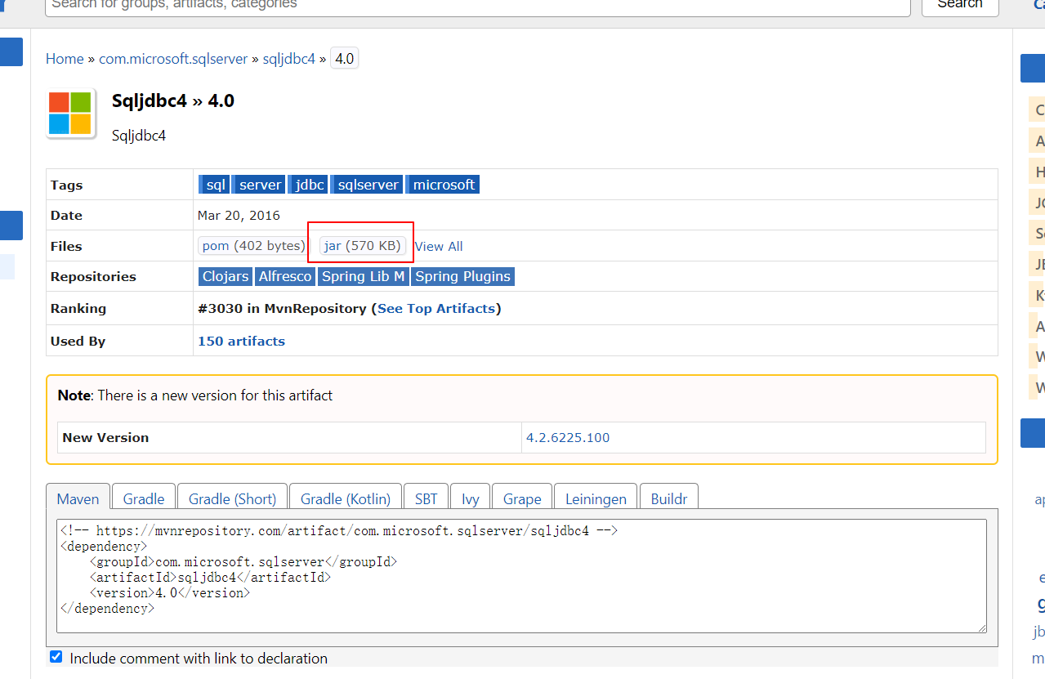Download the pom (402 bytes) file
This screenshot has width=1045, height=679.
click(253, 246)
